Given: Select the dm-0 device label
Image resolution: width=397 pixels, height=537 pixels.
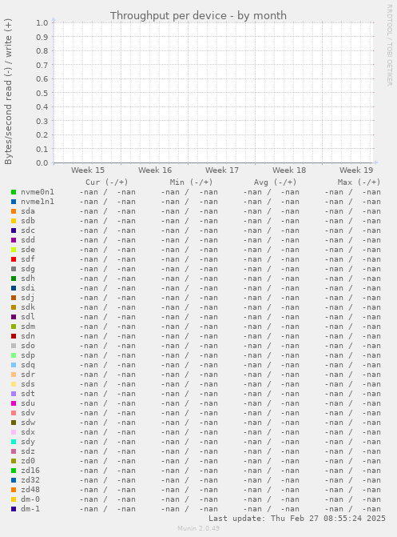Looking at the screenshot, I should click(x=30, y=499).
